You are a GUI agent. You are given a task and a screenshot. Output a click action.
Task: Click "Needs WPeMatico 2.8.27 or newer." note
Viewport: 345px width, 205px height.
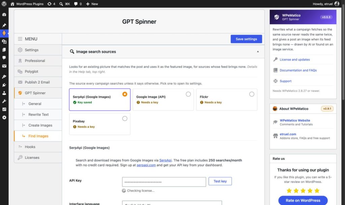coord(296,91)
